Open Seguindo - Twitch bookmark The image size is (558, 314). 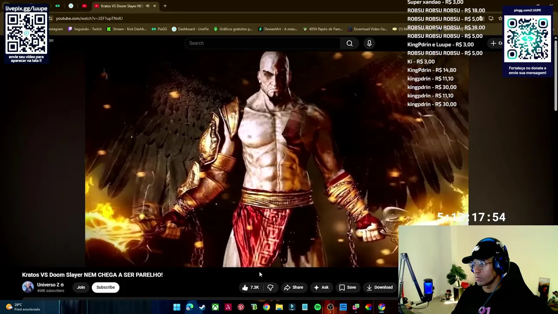pyautogui.click(x=85, y=29)
